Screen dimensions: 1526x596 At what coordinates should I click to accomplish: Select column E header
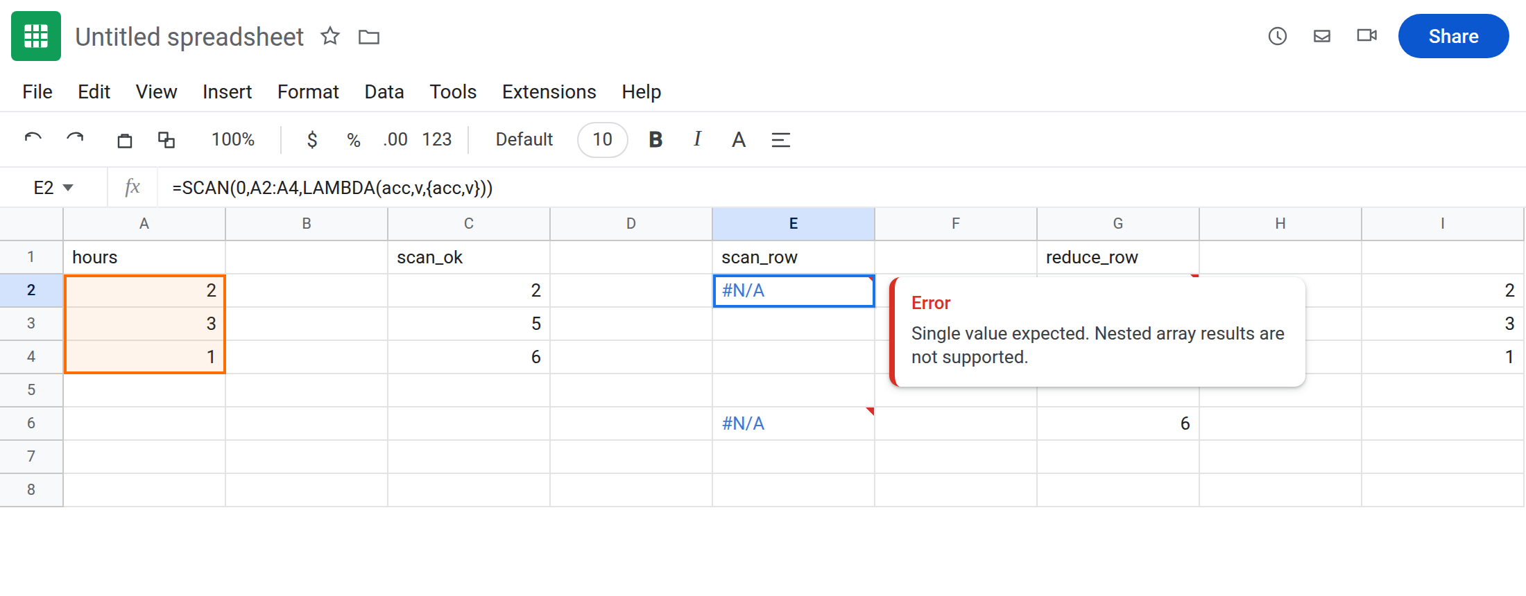coord(794,223)
